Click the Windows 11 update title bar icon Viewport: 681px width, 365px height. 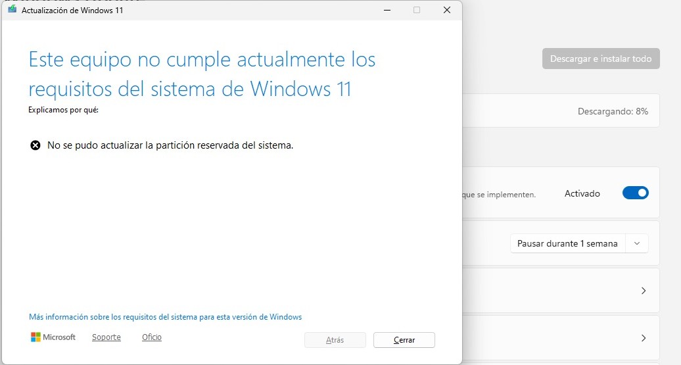click(x=12, y=10)
